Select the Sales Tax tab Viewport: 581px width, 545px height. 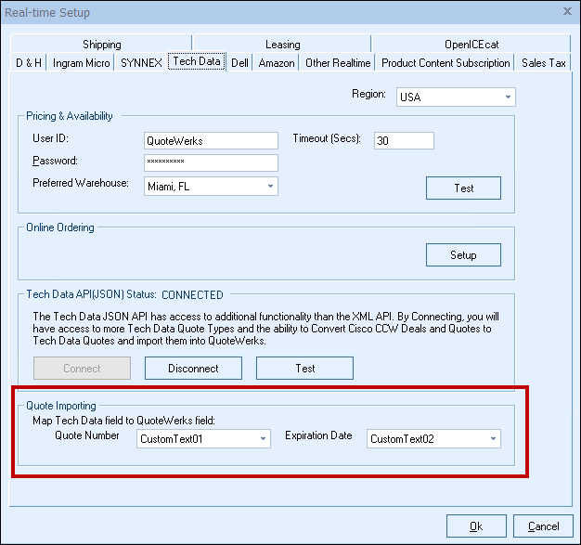pyautogui.click(x=543, y=62)
